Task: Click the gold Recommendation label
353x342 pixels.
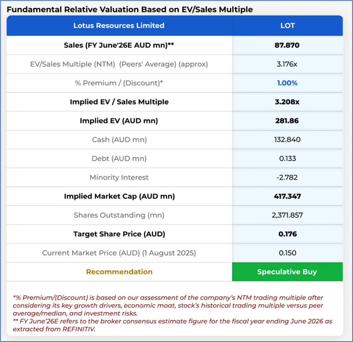Action: coord(119,272)
